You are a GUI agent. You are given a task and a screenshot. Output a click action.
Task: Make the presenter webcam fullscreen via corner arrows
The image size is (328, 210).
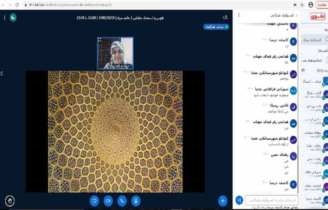pos(100,40)
